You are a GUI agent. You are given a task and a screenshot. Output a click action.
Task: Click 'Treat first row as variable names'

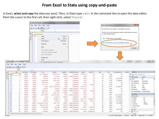coord(120,43)
